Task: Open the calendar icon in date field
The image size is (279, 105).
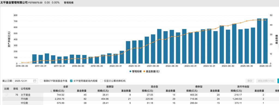Action: click(x=35, y=81)
